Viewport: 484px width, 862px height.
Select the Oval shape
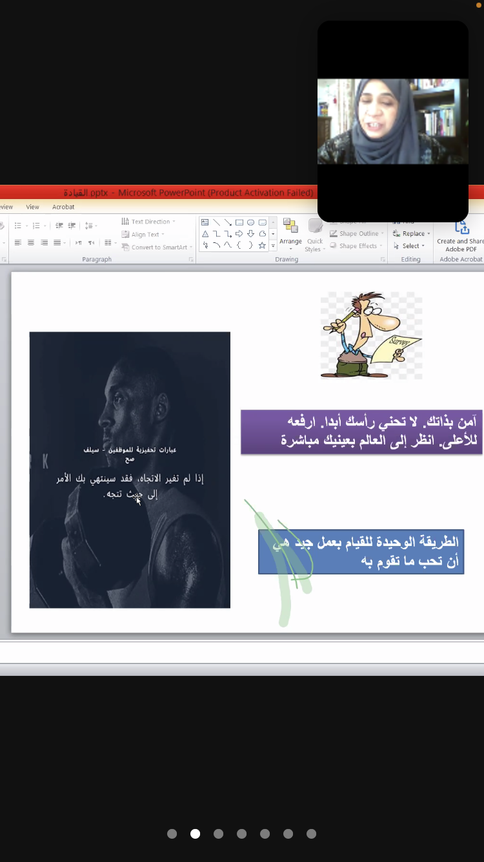pyautogui.click(x=250, y=222)
